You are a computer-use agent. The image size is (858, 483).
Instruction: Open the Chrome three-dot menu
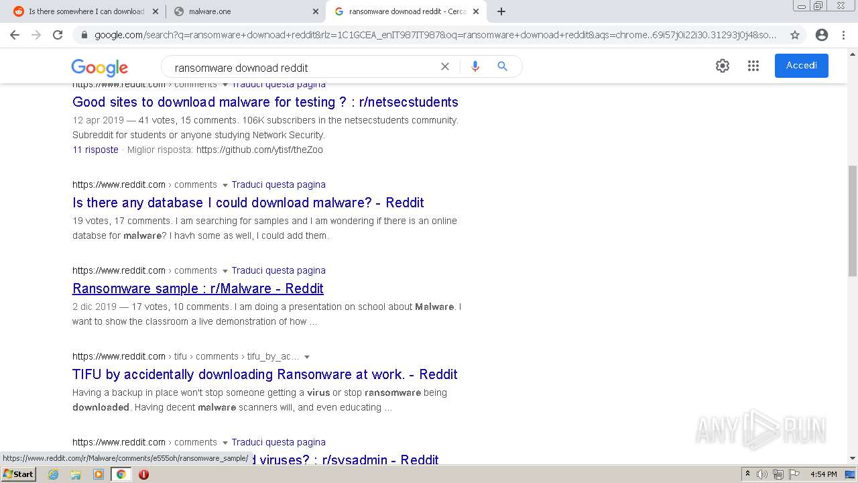[x=843, y=35]
